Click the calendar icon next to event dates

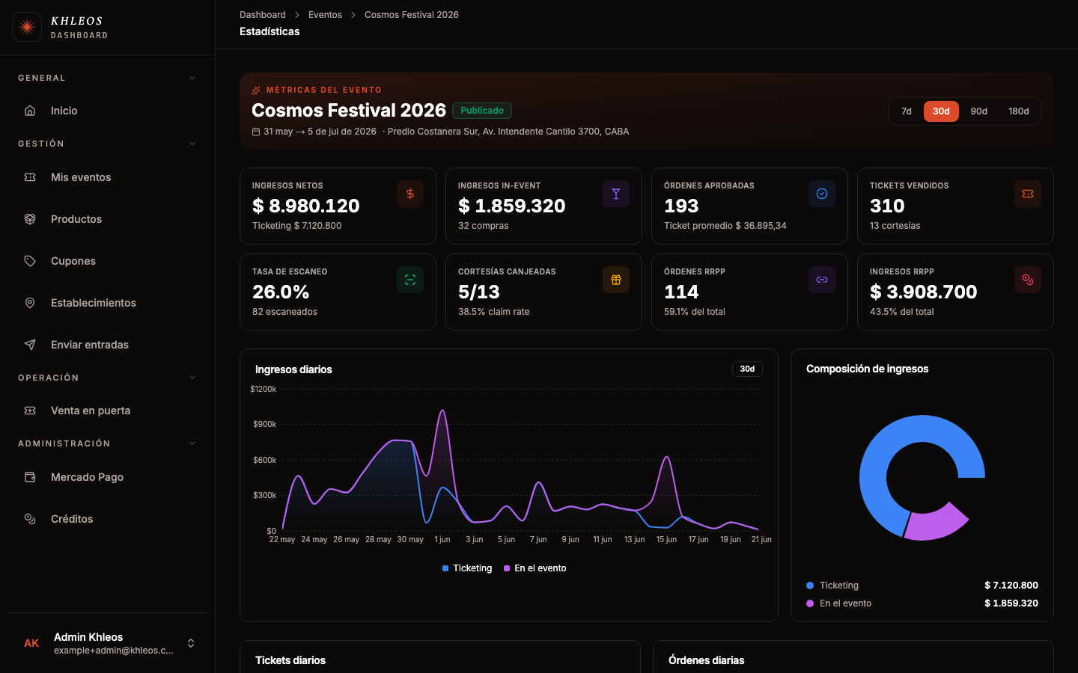click(x=256, y=132)
